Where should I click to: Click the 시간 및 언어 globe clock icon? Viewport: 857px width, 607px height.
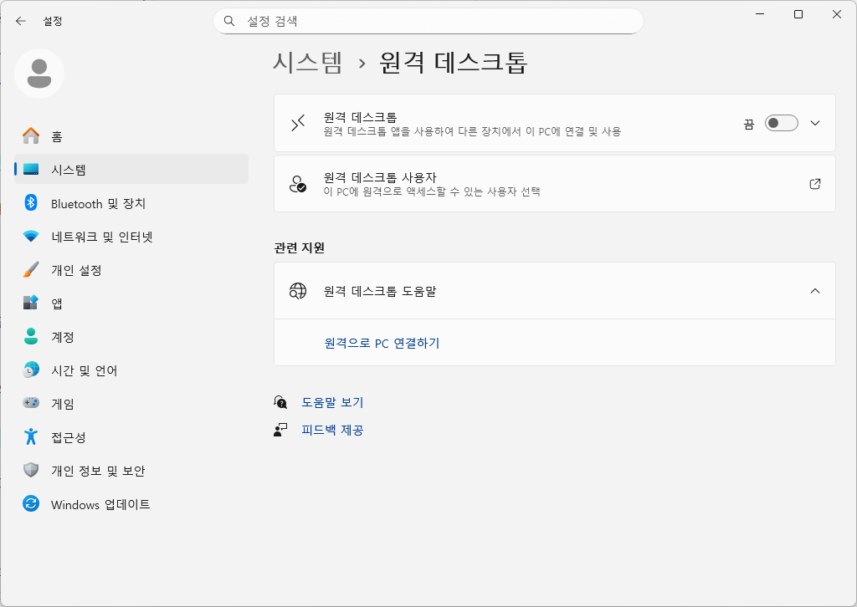(31, 370)
